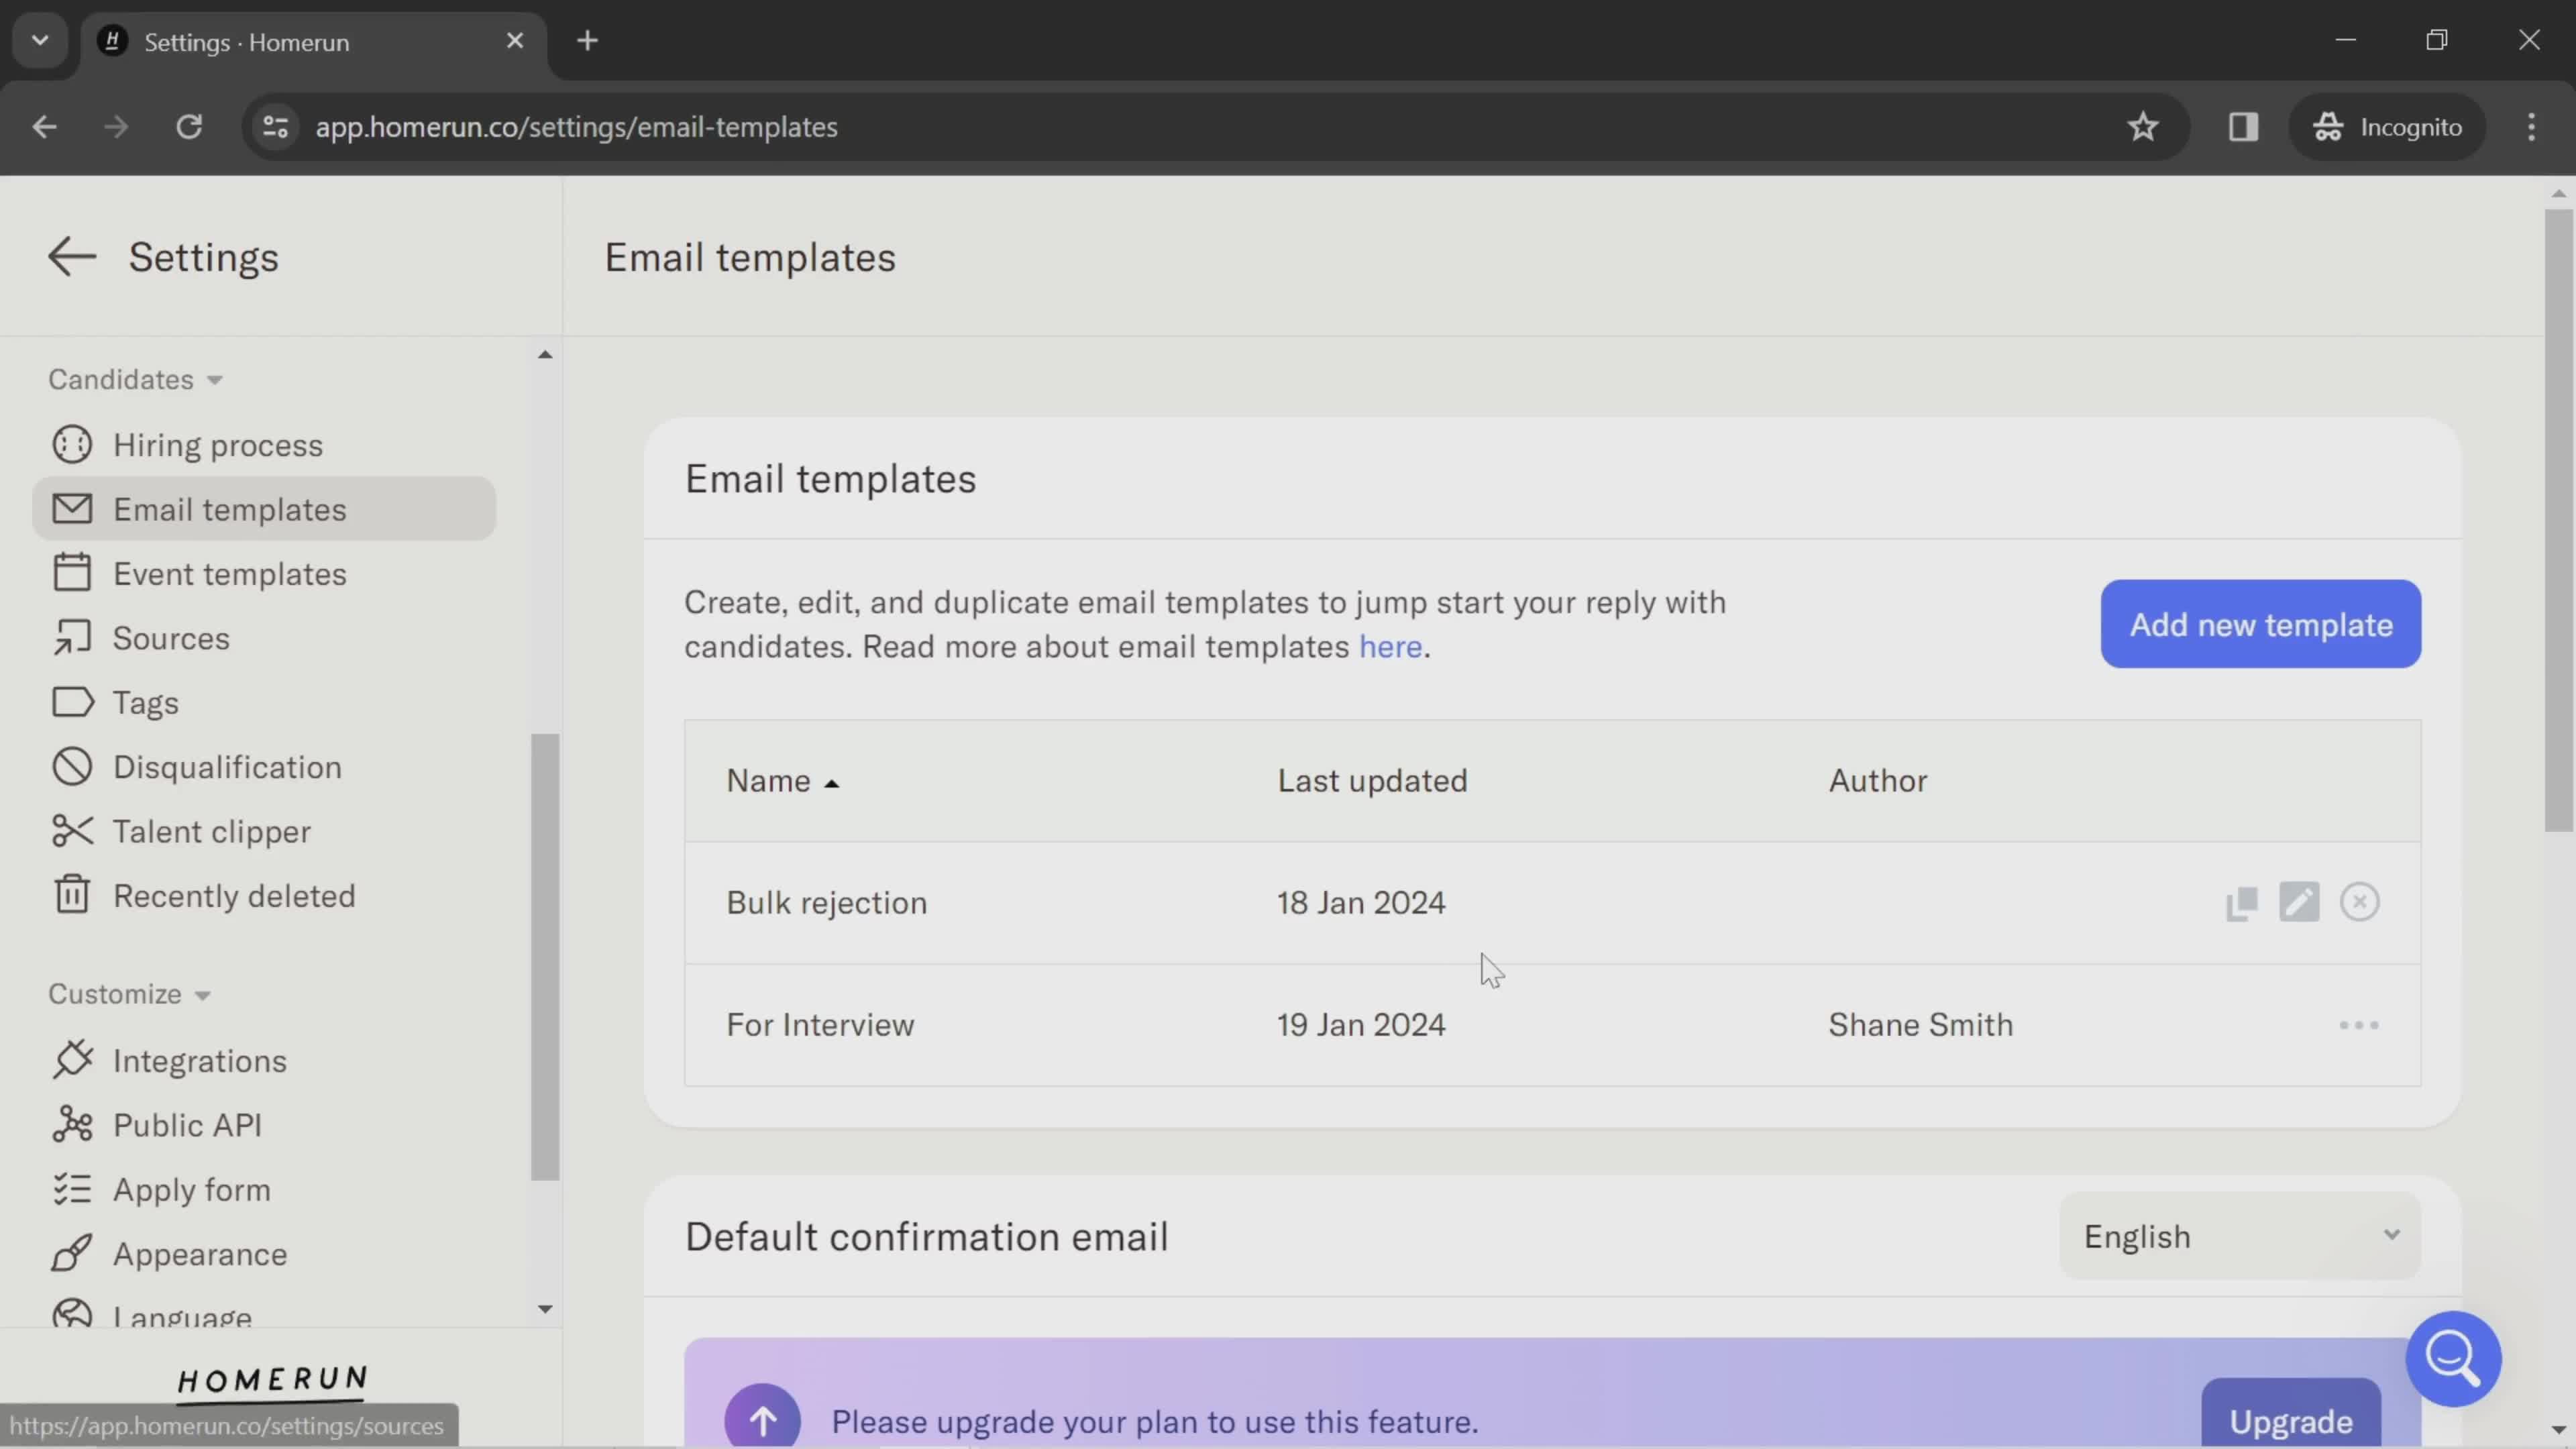Screen dimensions: 2576x1449
Task: Click the Talent clipper scissors icon
Action: tap(72, 831)
